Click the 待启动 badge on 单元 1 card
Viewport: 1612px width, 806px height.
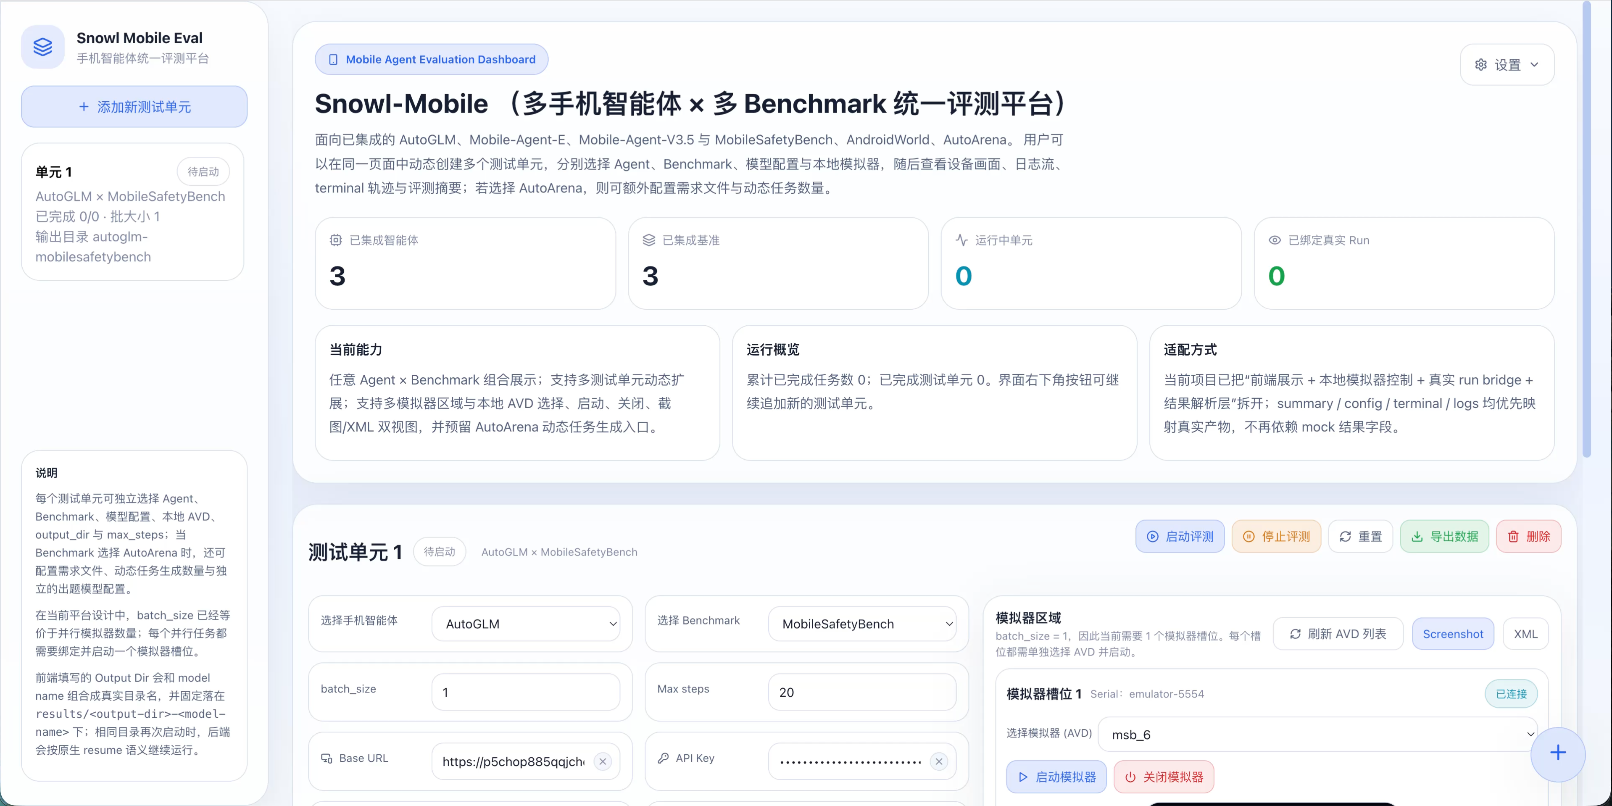tap(203, 171)
